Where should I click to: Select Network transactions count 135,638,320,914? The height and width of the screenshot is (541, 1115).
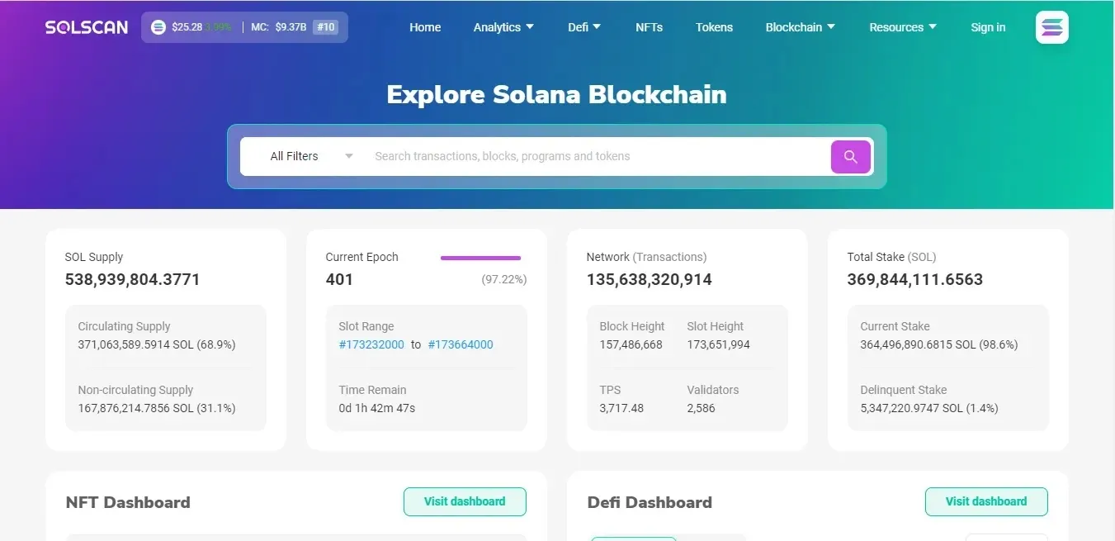(650, 279)
